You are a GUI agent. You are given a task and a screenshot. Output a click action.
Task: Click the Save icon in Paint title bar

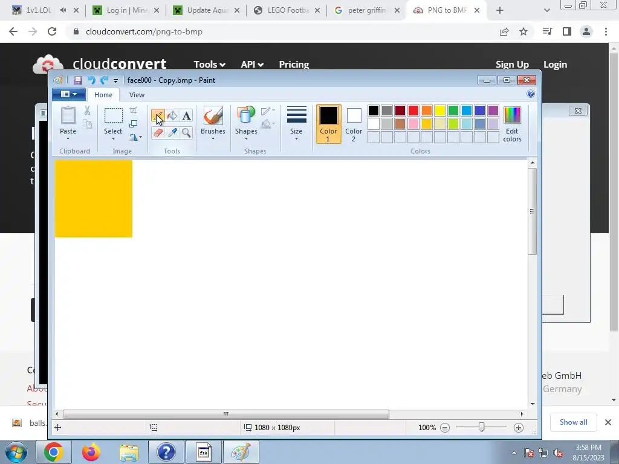click(78, 80)
